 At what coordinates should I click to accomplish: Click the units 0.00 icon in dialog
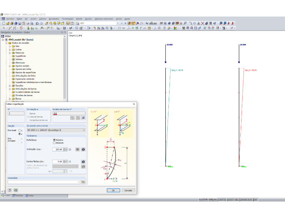click(x=16, y=190)
